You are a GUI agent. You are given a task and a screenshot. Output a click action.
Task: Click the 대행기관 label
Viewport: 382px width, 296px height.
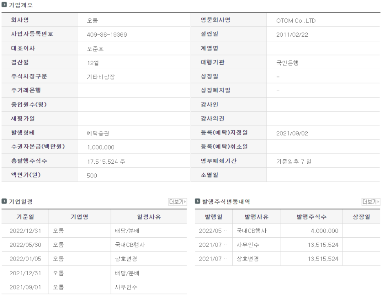pyautogui.click(x=213, y=62)
